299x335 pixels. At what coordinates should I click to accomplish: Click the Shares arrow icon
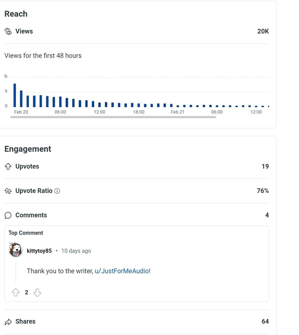pyautogui.click(x=8, y=321)
